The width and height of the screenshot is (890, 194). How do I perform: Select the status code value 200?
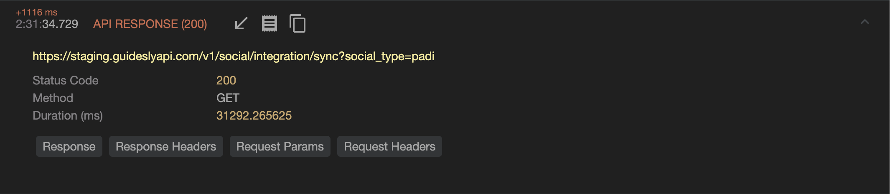[x=226, y=80]
